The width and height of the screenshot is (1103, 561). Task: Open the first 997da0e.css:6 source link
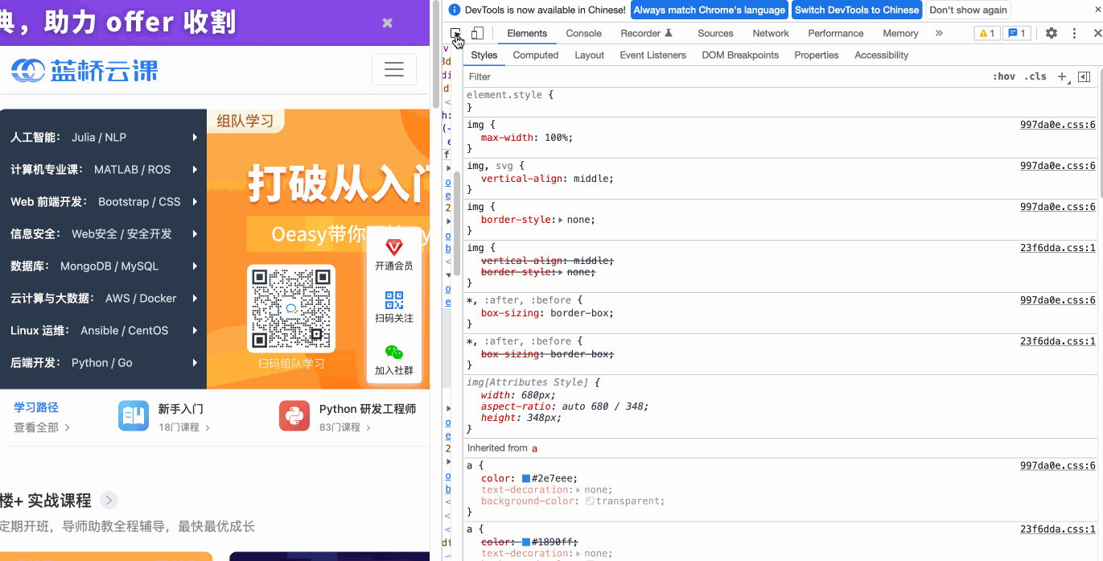pos(1058,125)
